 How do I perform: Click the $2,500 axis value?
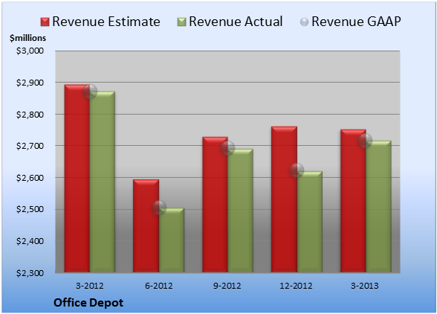pos(30,209)
